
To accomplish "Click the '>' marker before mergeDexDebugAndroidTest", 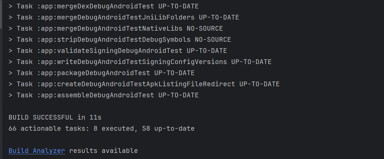I will 10,6.
